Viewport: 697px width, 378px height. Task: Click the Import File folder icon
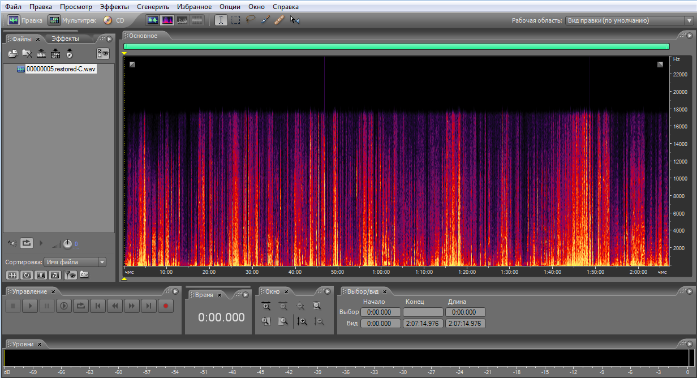click(12, 54)
